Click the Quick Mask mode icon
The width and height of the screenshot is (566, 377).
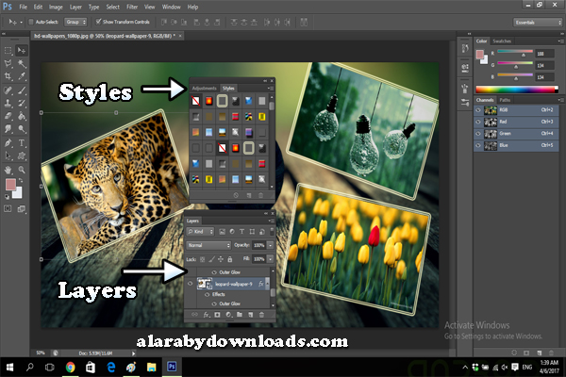click(8, 208)
